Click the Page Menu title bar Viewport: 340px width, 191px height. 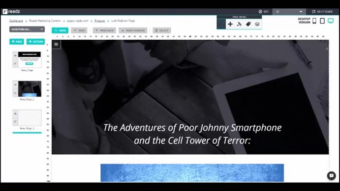pos(239,17)
